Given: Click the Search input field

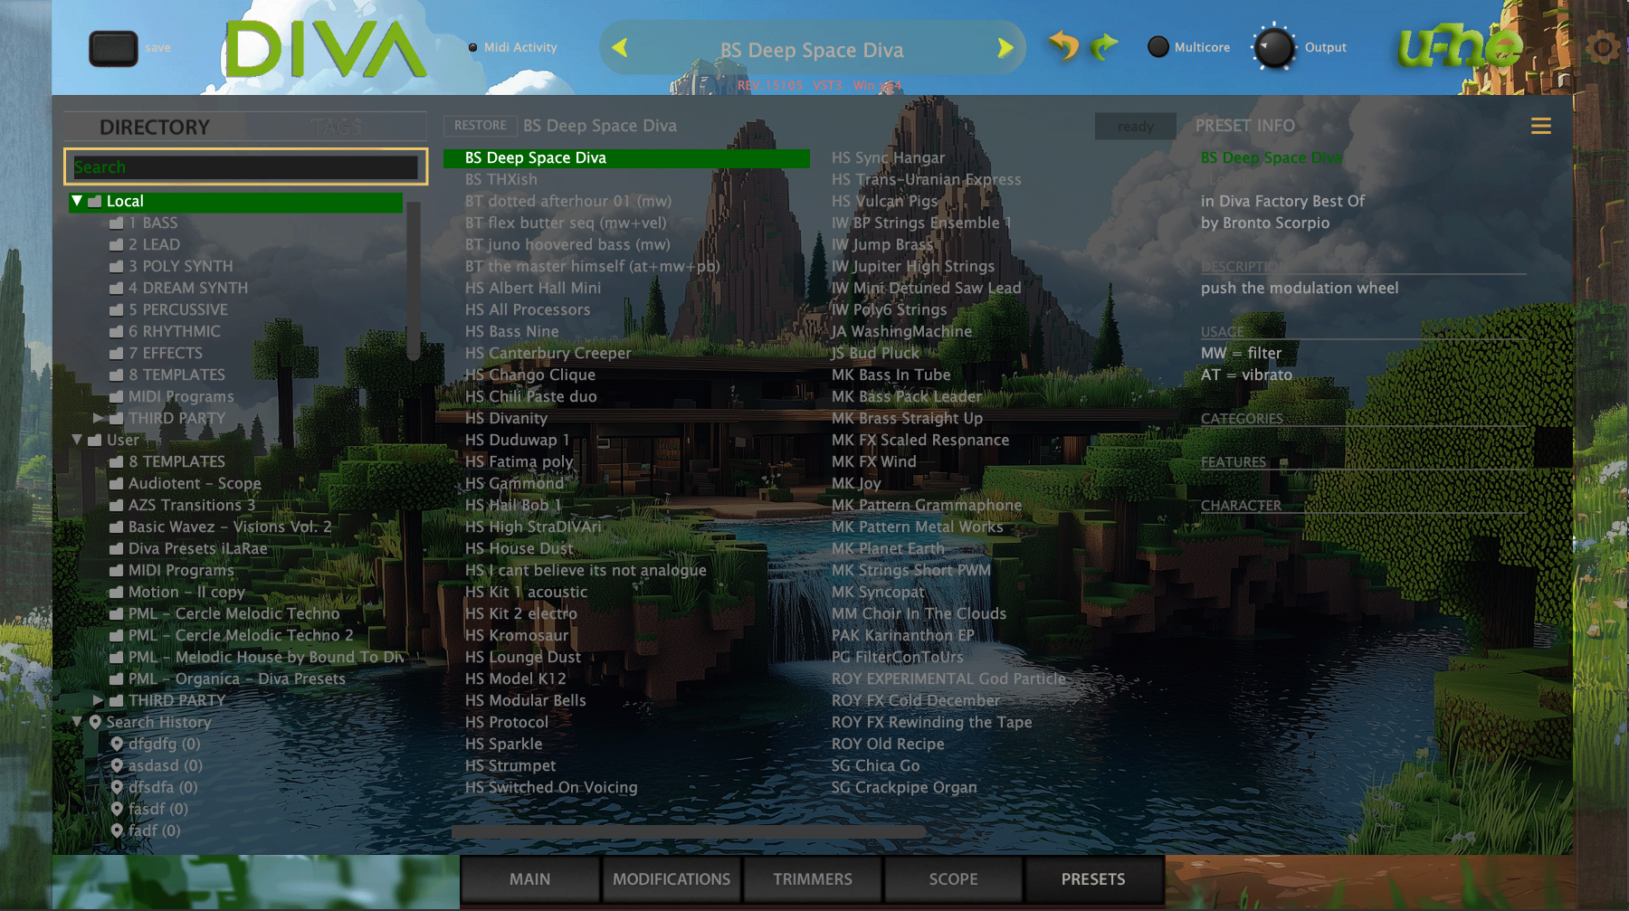Looking at the screenshot, I should coord(245,167).
